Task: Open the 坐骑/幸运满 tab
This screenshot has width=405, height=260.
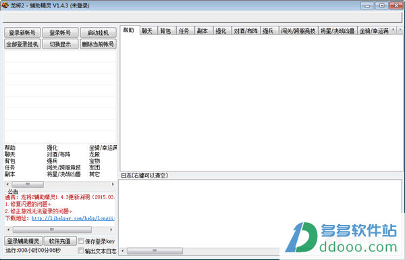Action: click(x=373, y=31)
